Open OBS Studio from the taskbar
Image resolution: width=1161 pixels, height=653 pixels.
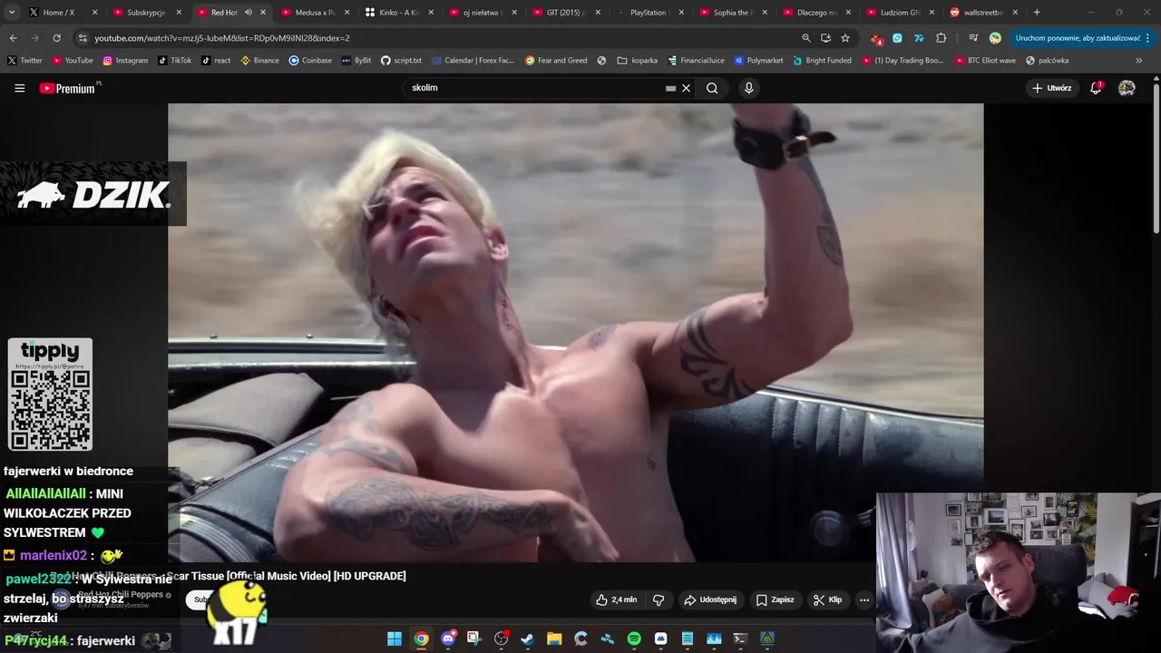coord(501,638)
